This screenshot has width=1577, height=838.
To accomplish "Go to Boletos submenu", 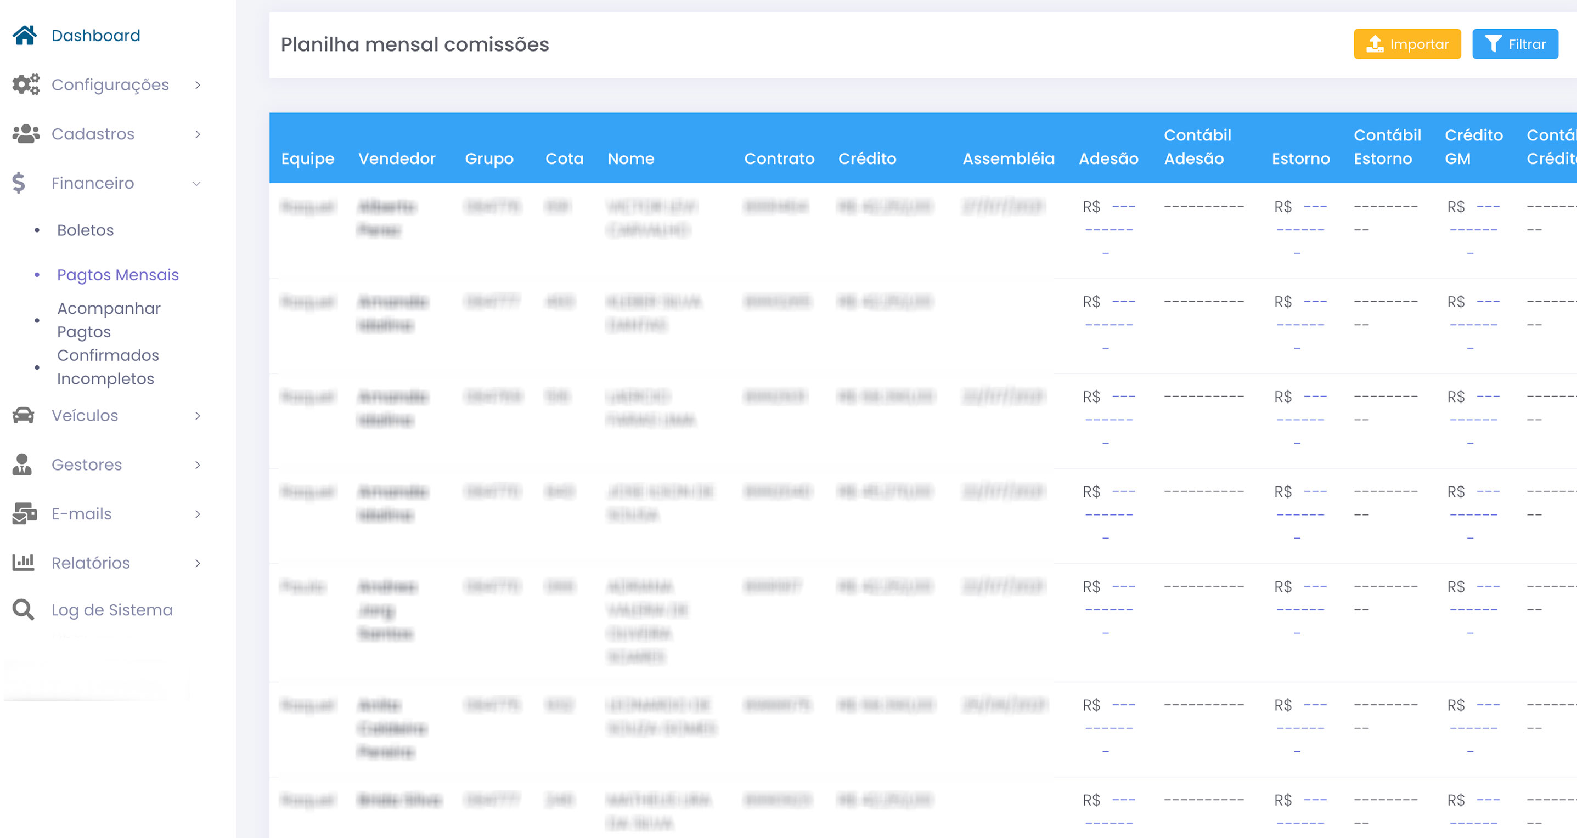I will click(85, 230).
